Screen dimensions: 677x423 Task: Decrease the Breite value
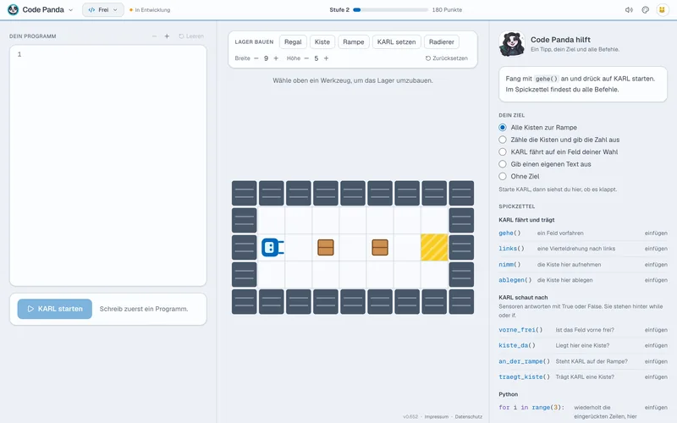point(256,58)
